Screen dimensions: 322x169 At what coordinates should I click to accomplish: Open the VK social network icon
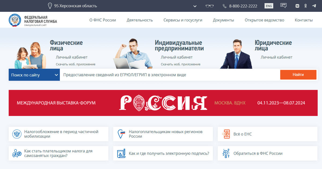(x=297, y=6)
